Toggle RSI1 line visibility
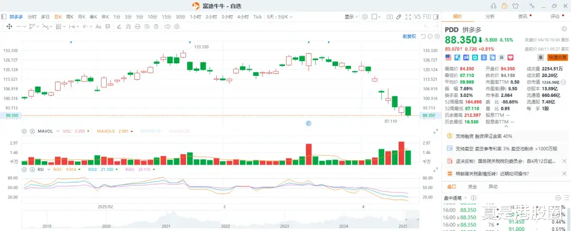The width and height of the screenshot is (571, 231). pyautogui.click(x=68, y=169)
